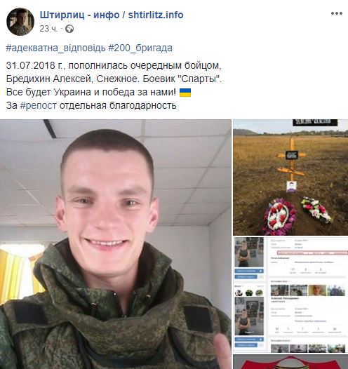
Task: Open the profile screenshots collage image
Action: pos(290,295)
